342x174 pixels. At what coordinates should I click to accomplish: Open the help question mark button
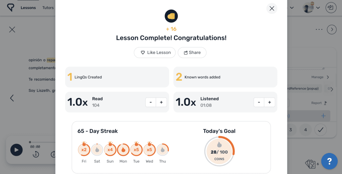click(329, 161)
